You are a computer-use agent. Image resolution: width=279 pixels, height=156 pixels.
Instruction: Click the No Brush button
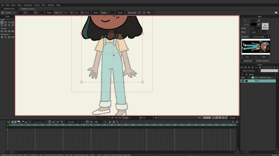pyautogui.click(x=265, y=26)
